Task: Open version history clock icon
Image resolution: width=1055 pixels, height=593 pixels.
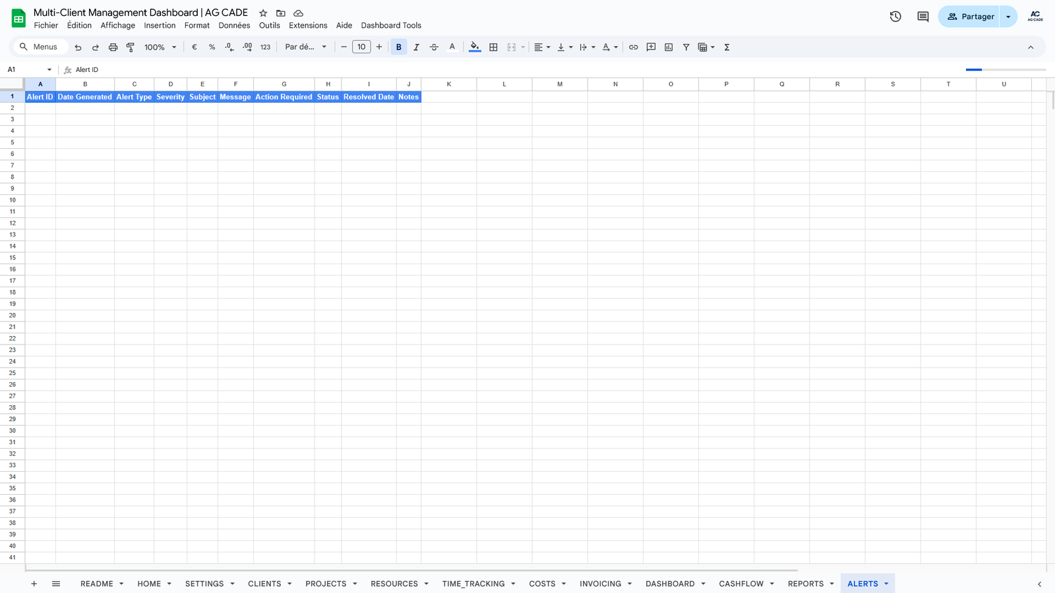Action: (x=895, y=16)
